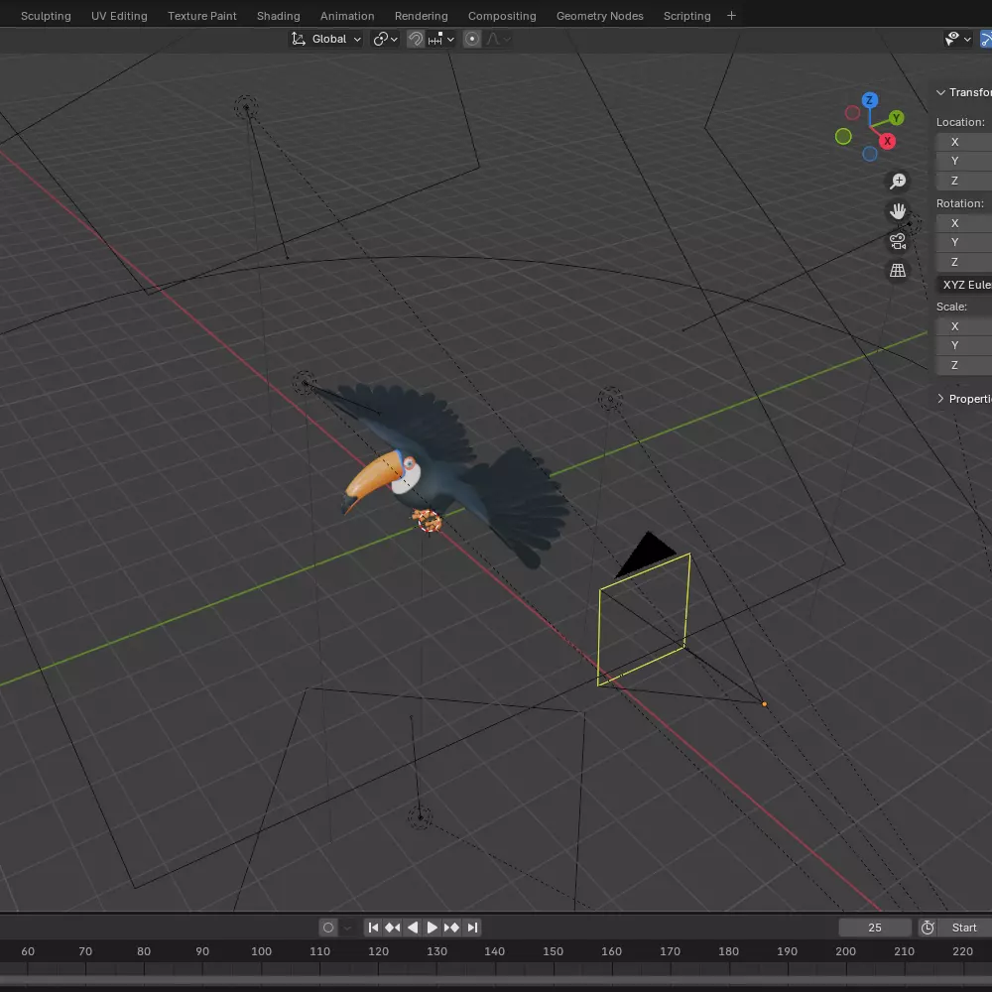This screenshot has width=992, height=992.
Task: Open the Compositing workspace tab
Action: pyautogui.click(x=502, y=16)
